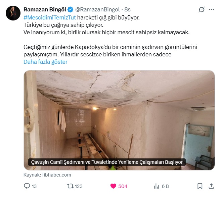Click the 8s timestamp of the tweet
Screen dimensions: 220x197
(127, 9)
